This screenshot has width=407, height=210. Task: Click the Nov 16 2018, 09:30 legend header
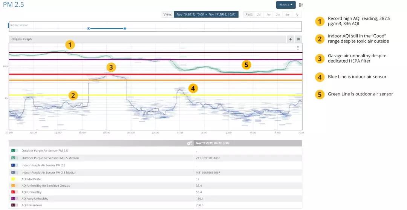pos(212,143)
